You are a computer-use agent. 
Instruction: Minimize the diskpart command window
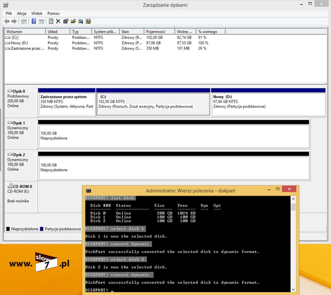269,189
